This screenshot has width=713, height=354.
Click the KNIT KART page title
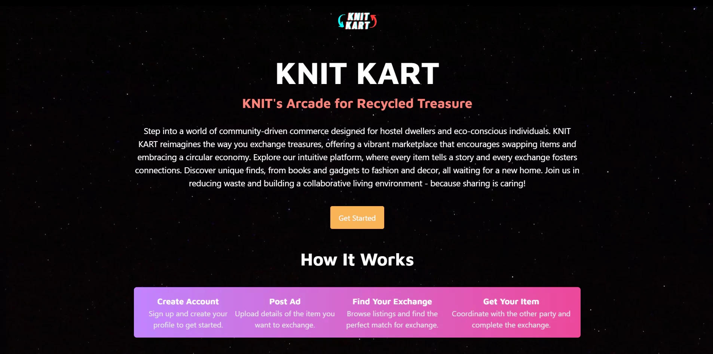click(x=357, y=74)
